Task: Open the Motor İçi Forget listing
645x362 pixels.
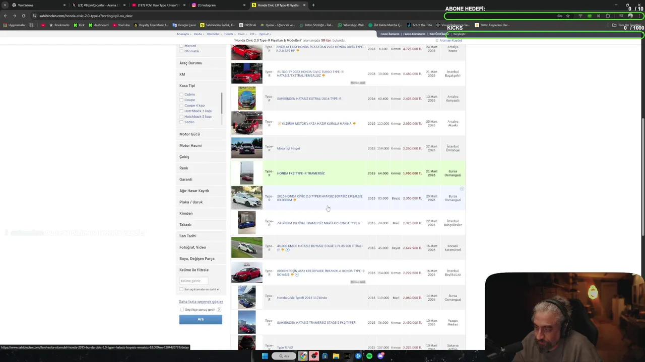Action: click(288, 148)
